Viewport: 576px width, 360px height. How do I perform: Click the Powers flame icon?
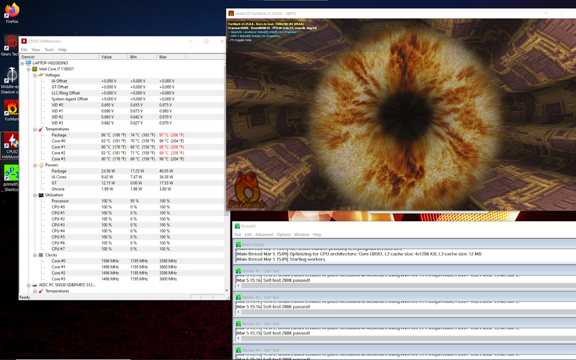[41, 165]
